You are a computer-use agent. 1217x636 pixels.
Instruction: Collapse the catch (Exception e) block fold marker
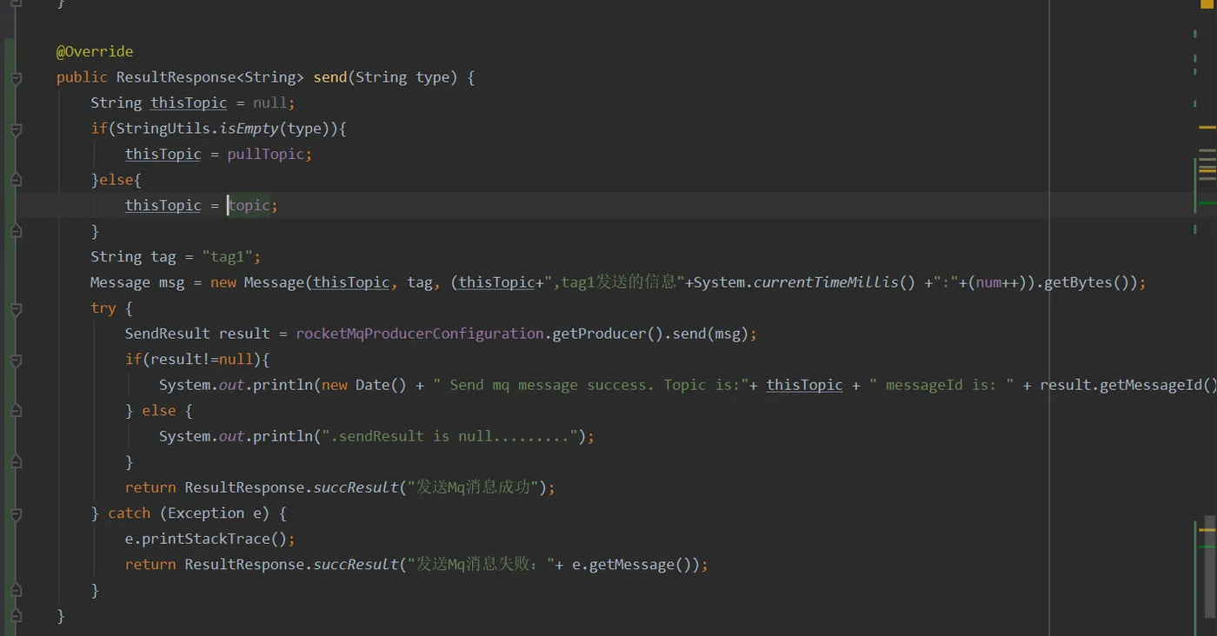pyautogui.click(x=16, y=513)
